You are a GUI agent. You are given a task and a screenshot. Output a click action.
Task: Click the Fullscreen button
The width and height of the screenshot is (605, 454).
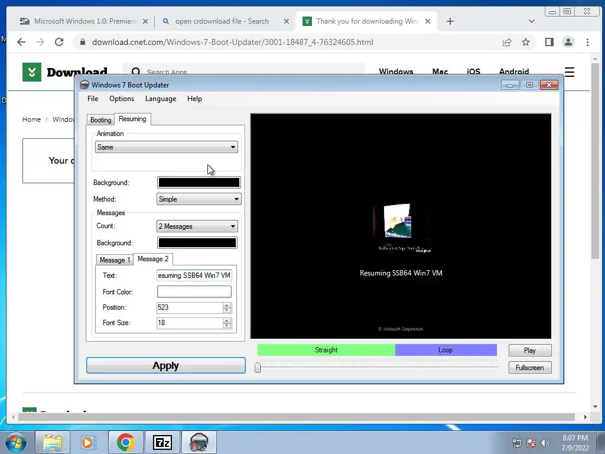pos(530,368)
